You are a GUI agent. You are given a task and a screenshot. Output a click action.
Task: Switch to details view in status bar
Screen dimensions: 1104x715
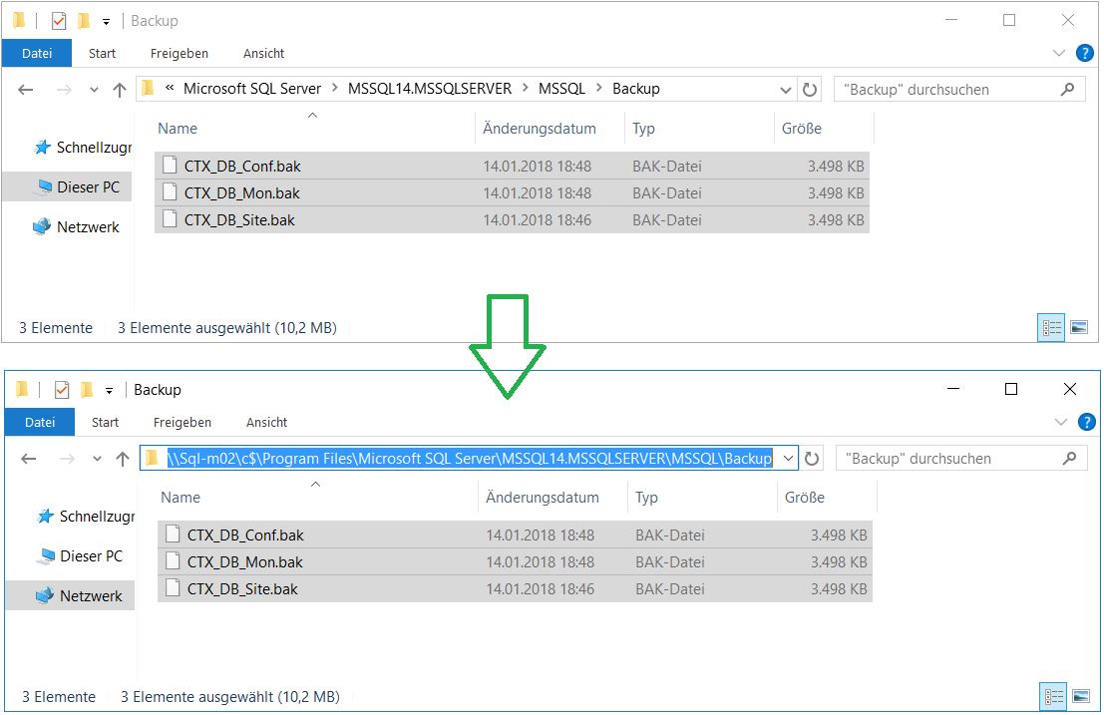(x=1051, y=327)
